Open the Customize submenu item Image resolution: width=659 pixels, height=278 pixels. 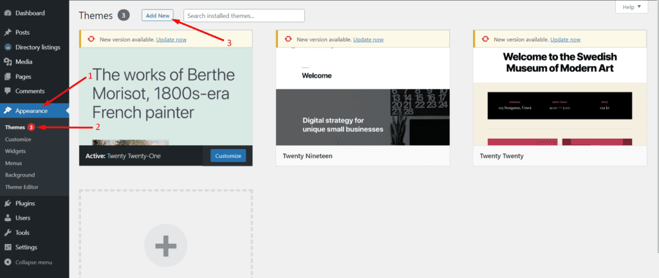click(x=18, y=139)
